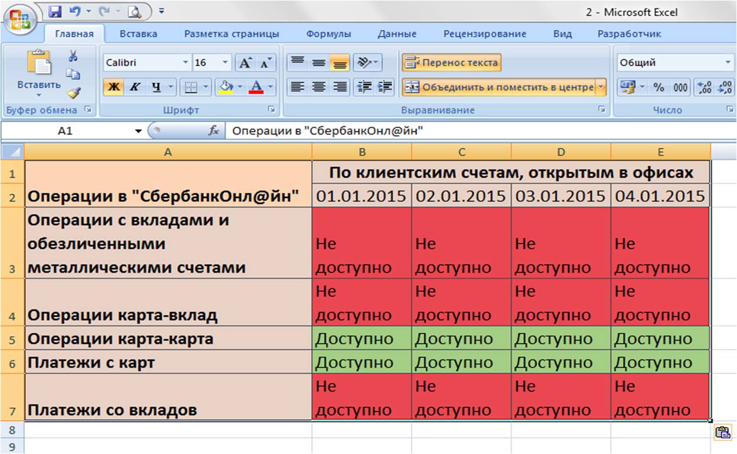This screenshot has width=737, height=454.
Task: Switch to the Формулы tab
Action: click(x=328, y=34)
